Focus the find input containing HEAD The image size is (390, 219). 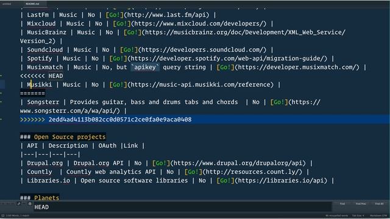(x=183, y=207)
